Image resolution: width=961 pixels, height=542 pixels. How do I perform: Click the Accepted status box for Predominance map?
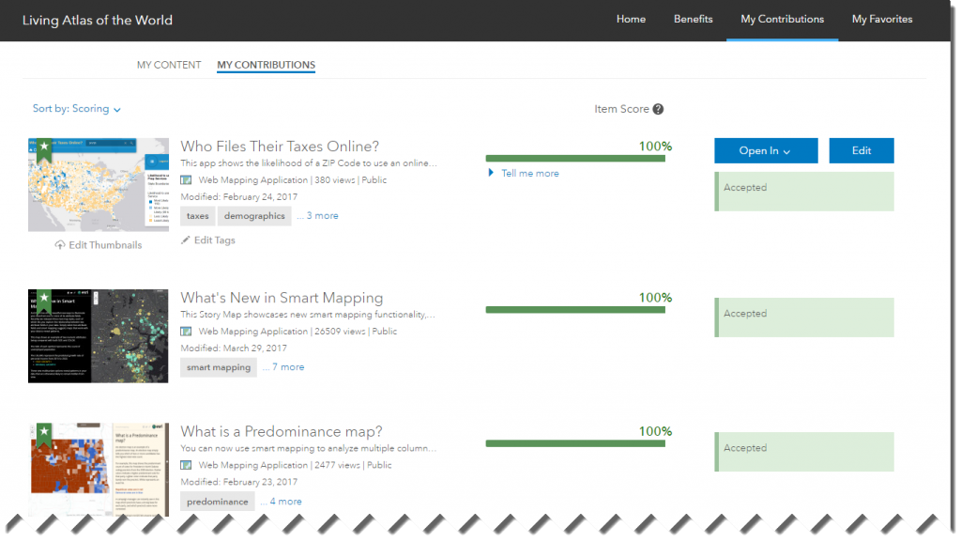click(x=804, y=452)
